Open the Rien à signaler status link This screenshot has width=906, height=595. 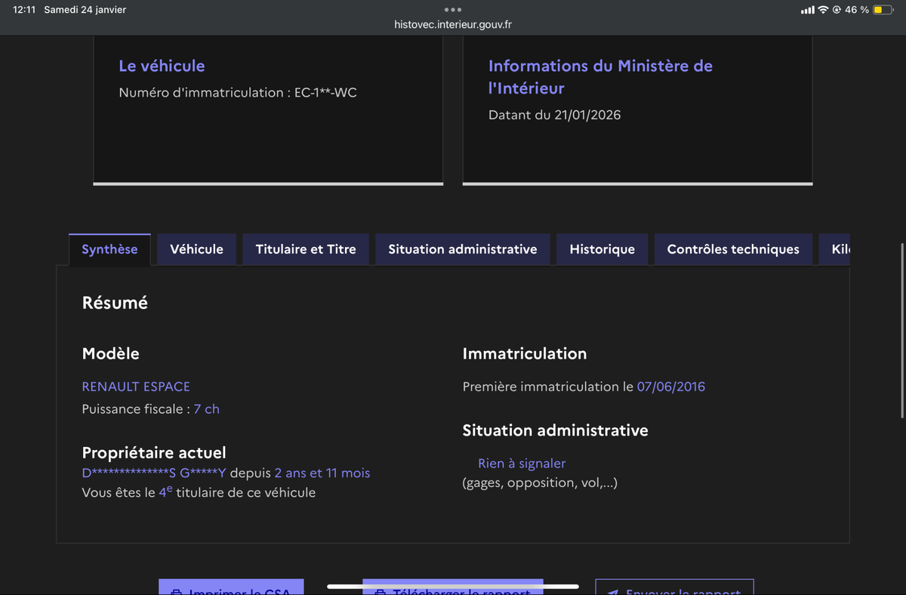(522, 463)
